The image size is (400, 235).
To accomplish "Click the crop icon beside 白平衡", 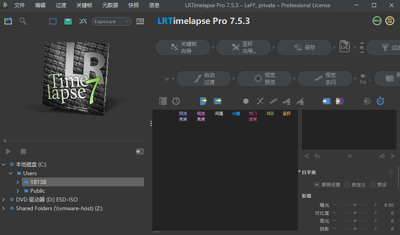I will pos(390,172).
